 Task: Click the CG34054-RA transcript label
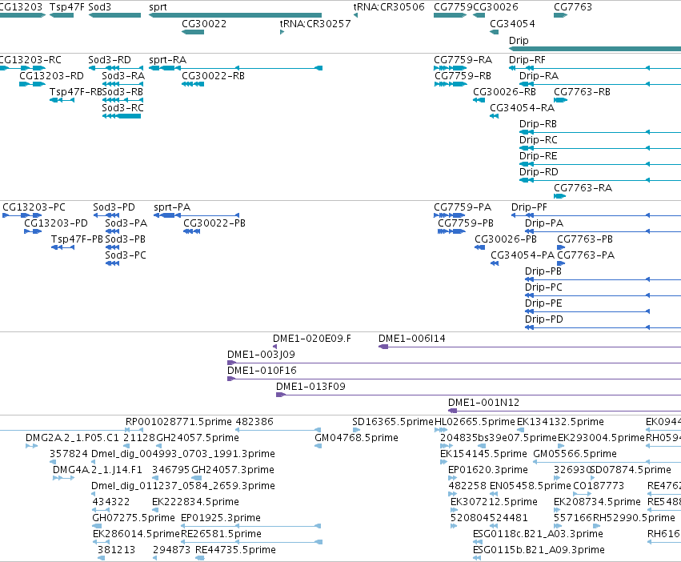tap(522, 107)
